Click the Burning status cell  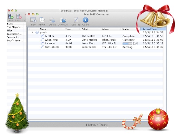[127, 47]
